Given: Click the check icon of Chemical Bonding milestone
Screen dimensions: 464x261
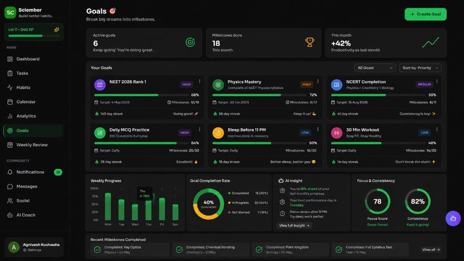Looking at the screenshot, I should coord(179,250).
